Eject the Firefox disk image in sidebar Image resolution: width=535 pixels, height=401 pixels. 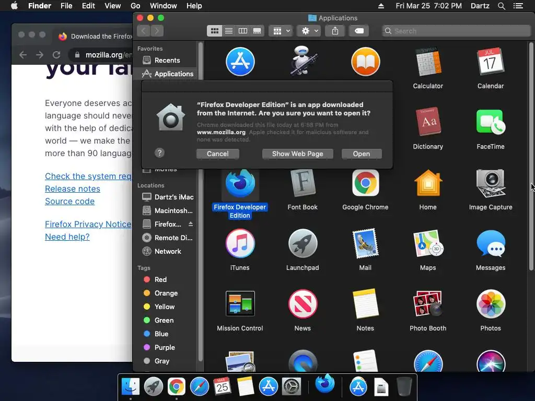click(191, 224)
